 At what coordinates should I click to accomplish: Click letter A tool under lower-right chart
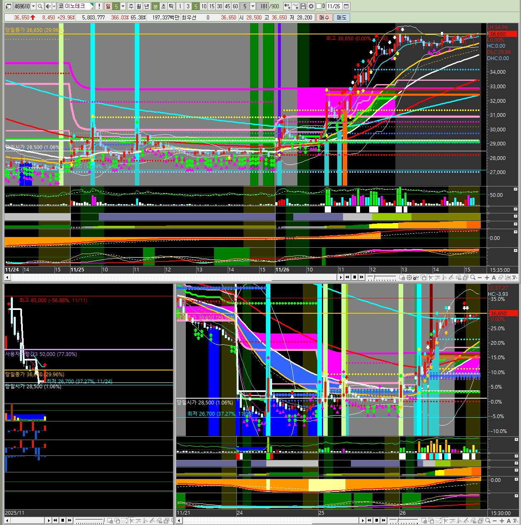click(x=509, y=520)
